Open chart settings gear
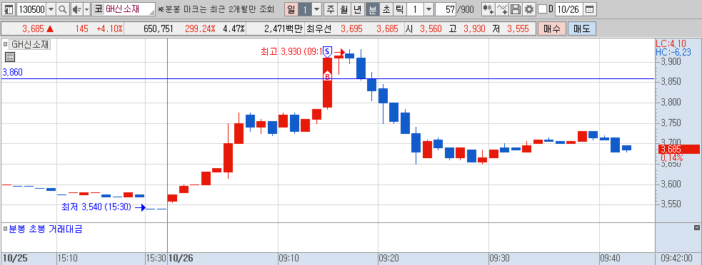 (529, 9)
